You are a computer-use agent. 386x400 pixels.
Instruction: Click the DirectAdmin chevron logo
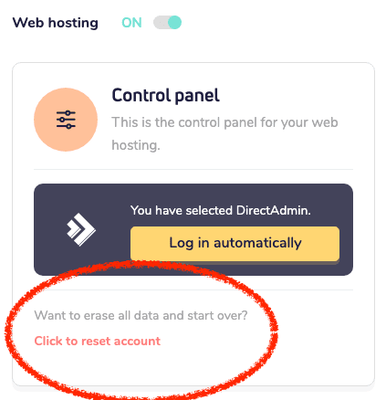click(81, 229)
